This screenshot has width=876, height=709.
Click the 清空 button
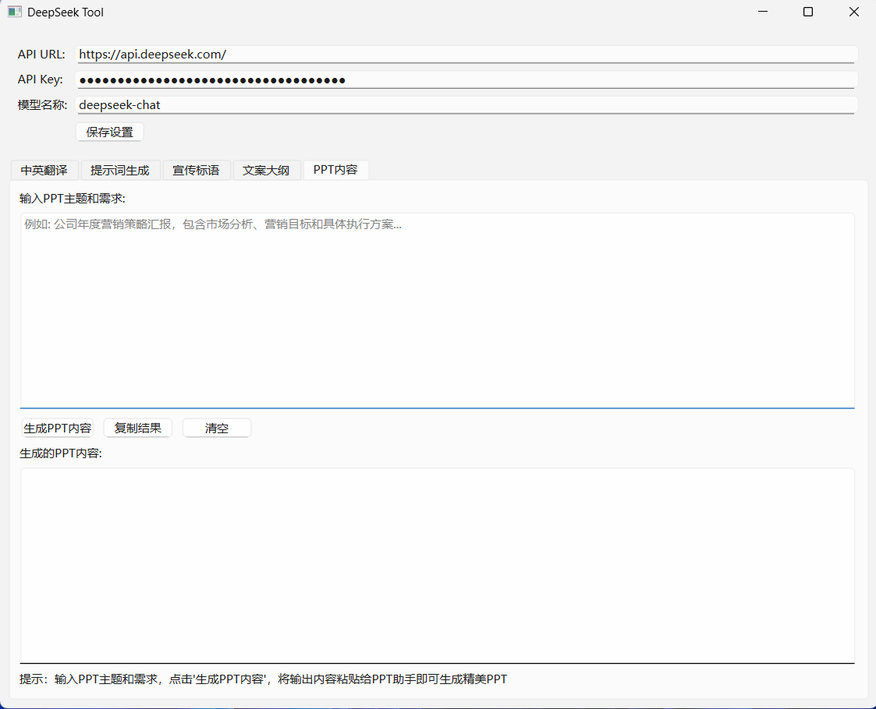(217, 429)
